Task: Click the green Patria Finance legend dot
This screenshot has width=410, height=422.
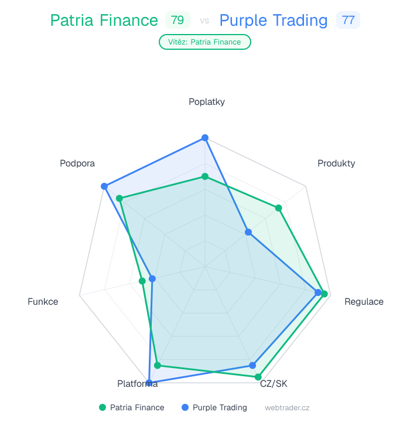Action: pyautogui.click(x=102, y=407)
